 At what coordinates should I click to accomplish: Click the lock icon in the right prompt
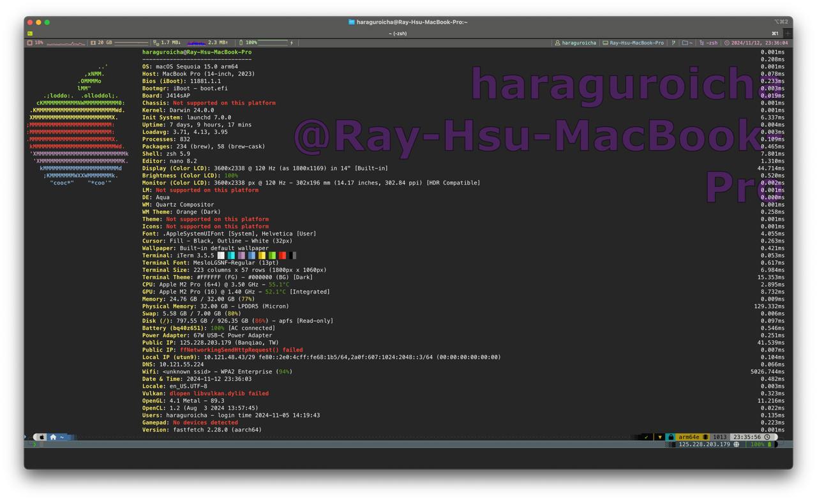click(671, 437)
